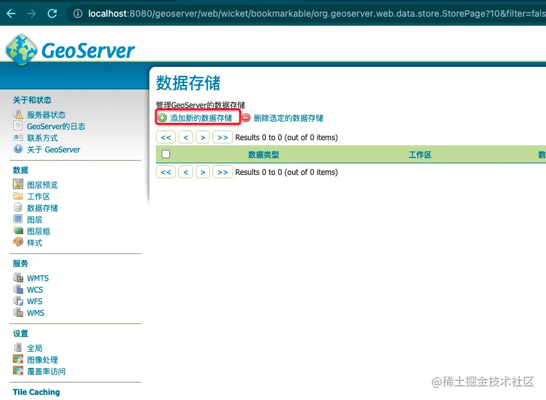Click the WCS service icon
This screenshot has height=400, width=546.
(18, 289)
